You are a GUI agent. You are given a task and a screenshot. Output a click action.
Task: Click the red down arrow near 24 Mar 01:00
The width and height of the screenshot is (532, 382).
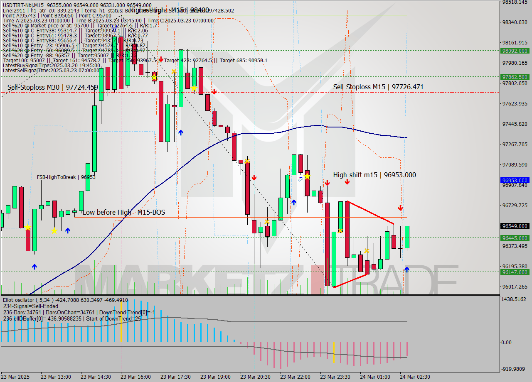[400, 208]
